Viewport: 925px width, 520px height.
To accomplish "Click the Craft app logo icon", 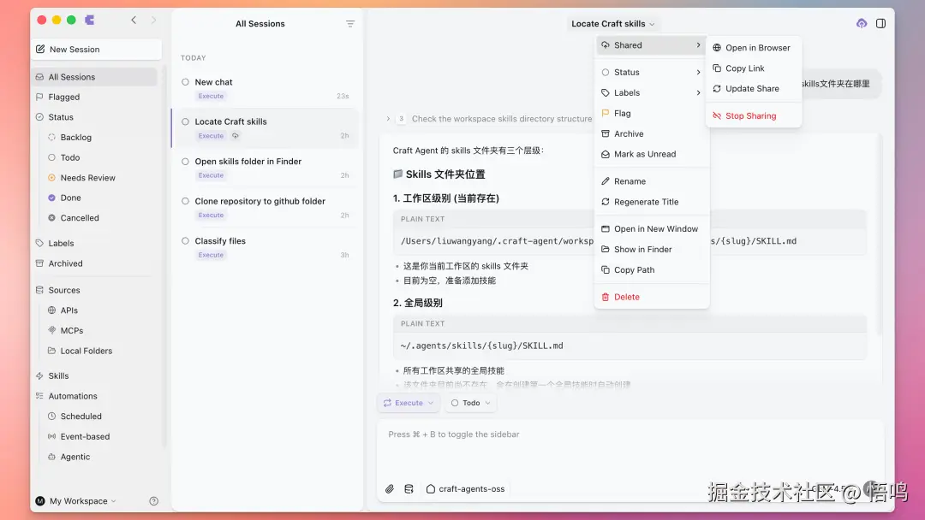I will (x=90, y=20).
